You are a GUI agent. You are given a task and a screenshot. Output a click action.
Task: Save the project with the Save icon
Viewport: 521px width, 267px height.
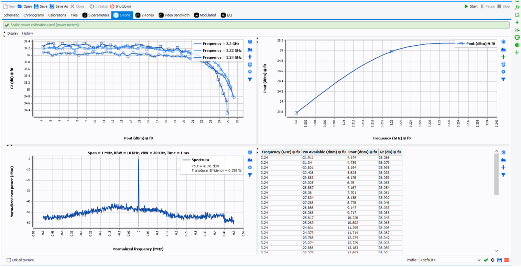coord(36,6)
